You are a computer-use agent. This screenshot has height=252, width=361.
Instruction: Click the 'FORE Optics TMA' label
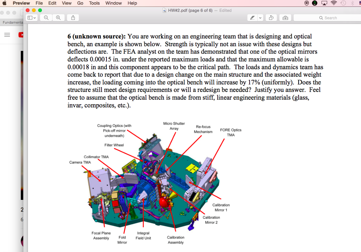231,132
